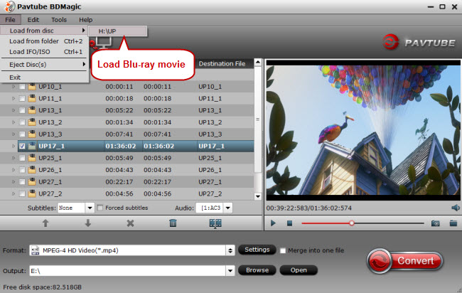Expand the UP27_2 title row
This screenshot has height=293, width=462.
[14, 193]
